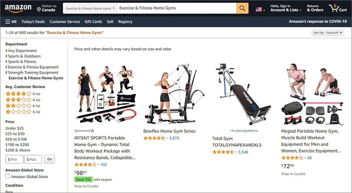Click the Sponsored info icon
Image resolution: width=352 pixels, height=193 pixels.
coord(93,131)
